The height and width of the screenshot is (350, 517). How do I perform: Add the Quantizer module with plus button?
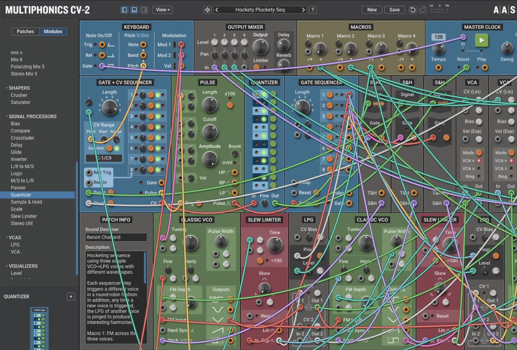pos(71,297)
